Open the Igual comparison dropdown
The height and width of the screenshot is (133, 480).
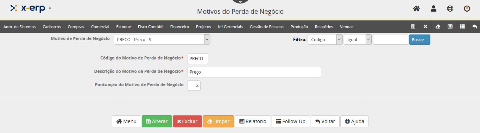click(x=358, y=40)
